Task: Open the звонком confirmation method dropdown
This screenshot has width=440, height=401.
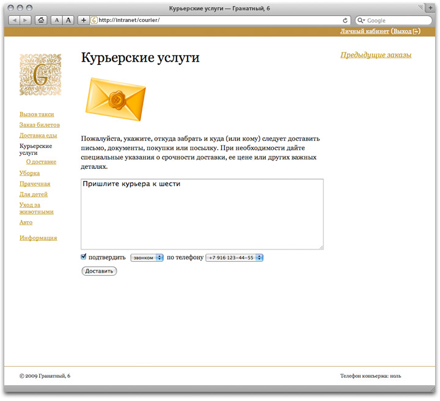Action: click(x=147, y=258)
